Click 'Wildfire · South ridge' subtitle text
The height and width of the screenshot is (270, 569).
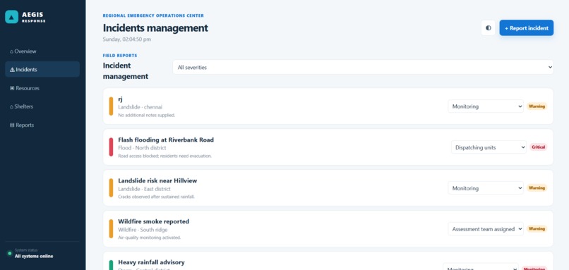143,230
